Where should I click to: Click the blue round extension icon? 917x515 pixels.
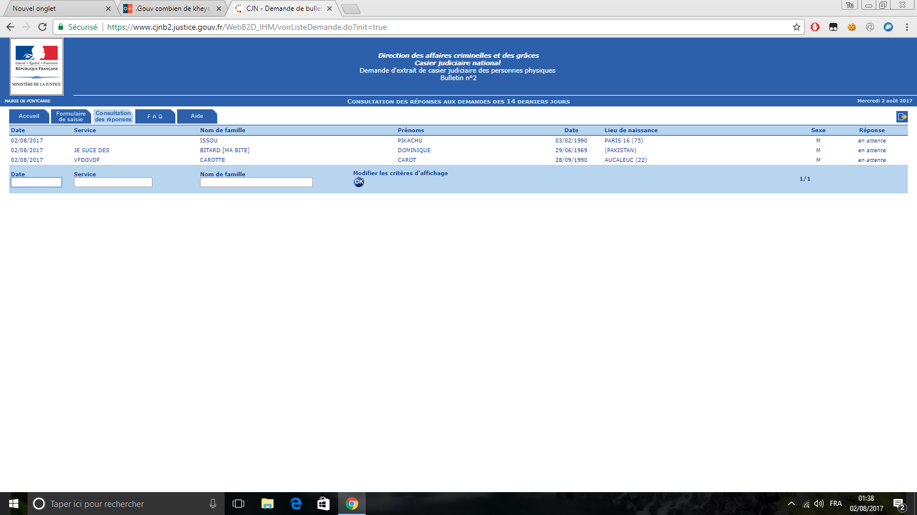point(888,27)
